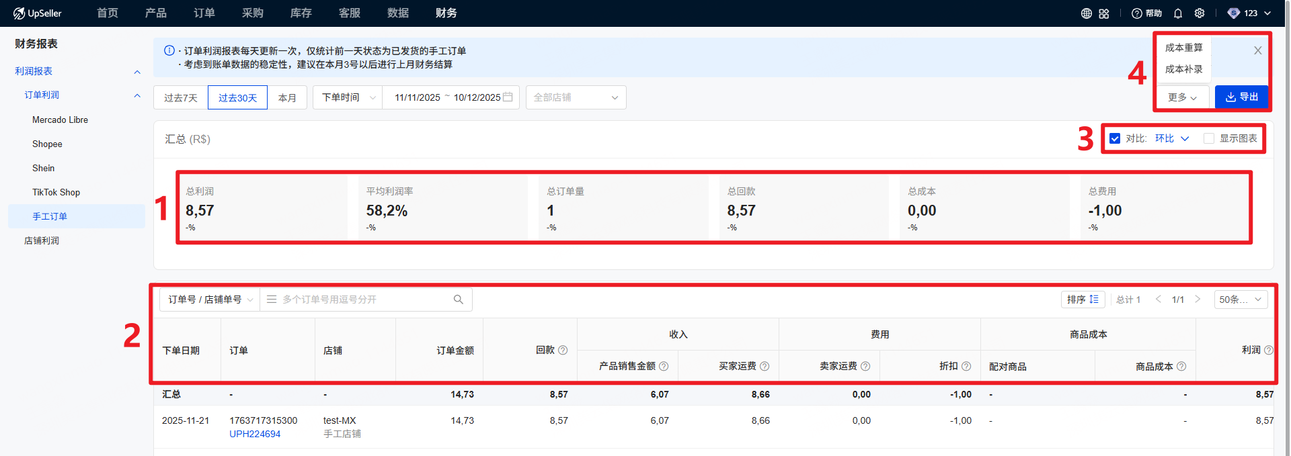Image resolution: width=1291 pixels, height=456 pixels.
Task: Enable the 显示图表 checkbox
Action: coord(1209,138)
